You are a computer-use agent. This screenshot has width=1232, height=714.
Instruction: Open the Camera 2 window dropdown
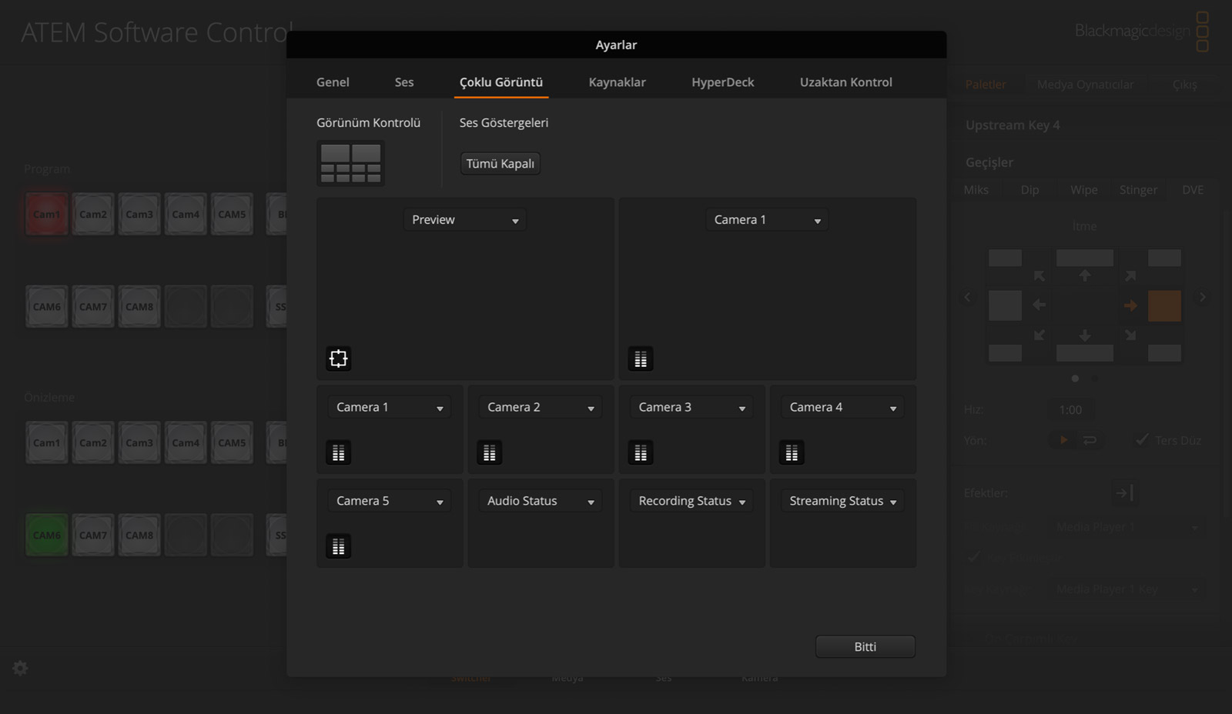click(x=541, y=408)
